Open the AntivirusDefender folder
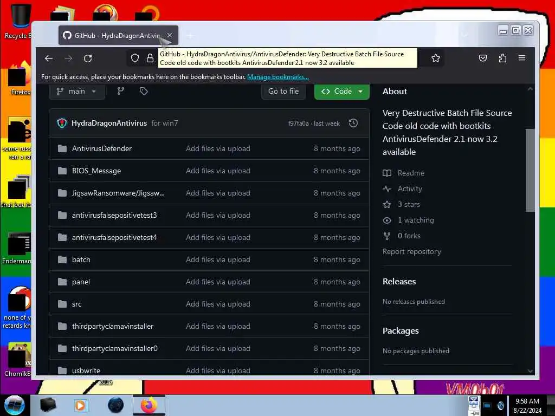The height and width of the screenshot is (416, 555). point(102,148)
